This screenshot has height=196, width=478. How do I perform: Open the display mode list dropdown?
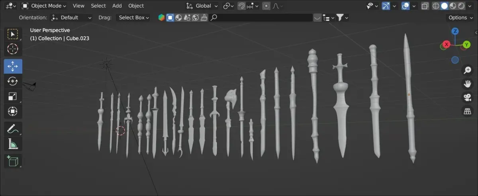328,18
